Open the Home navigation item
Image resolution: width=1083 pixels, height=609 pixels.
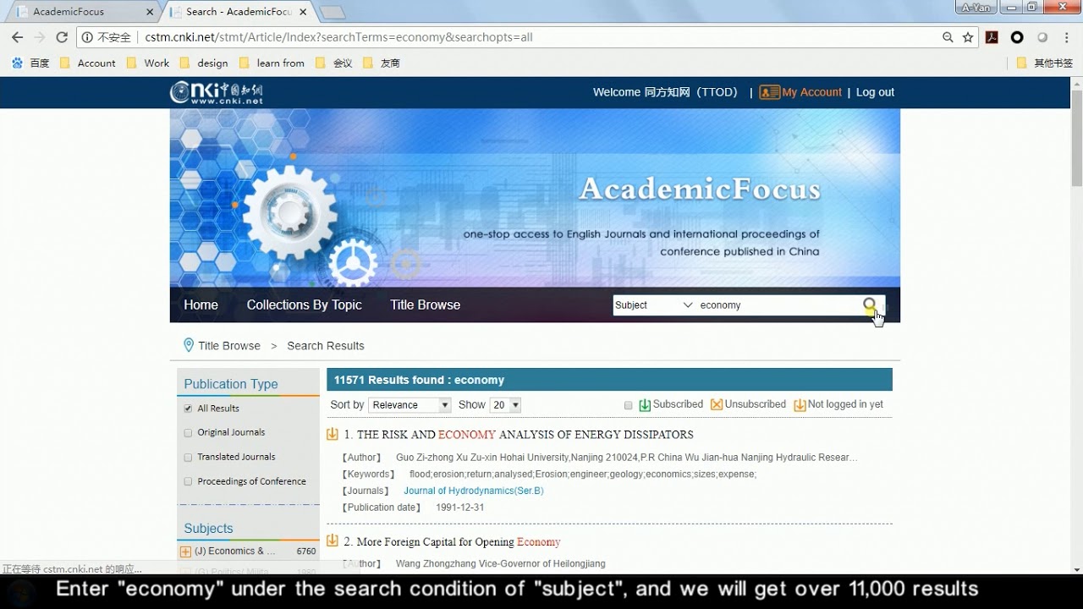pyautogui.click(x=201, y=304)
